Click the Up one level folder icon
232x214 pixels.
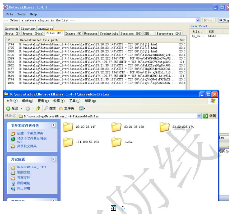tap(38, 108)
